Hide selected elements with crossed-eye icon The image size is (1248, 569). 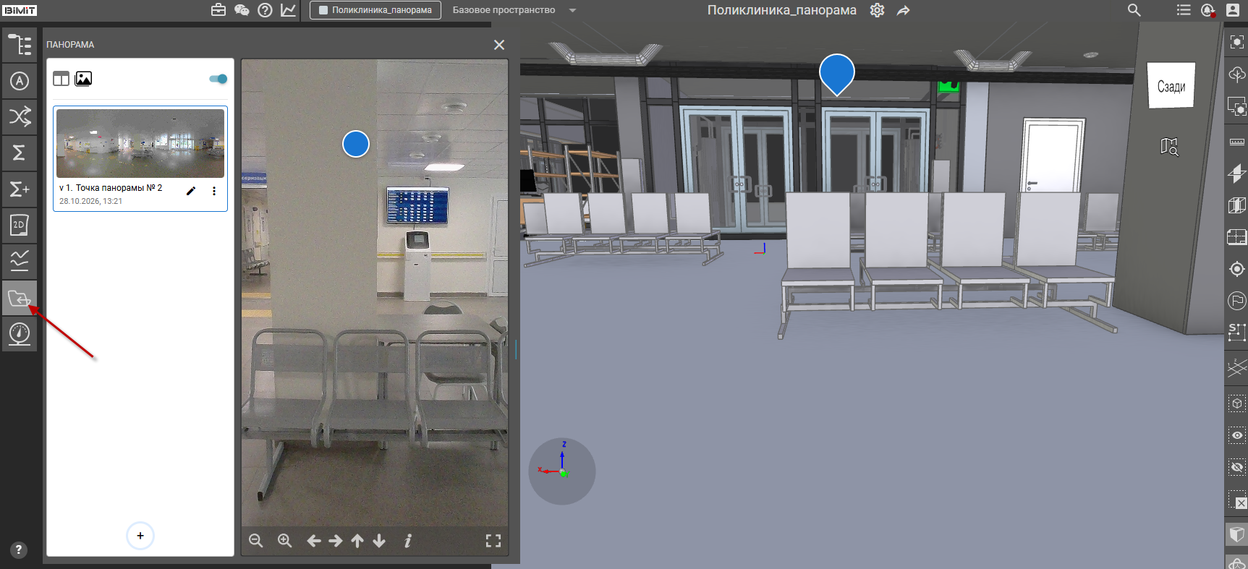tap(1237, 468)
